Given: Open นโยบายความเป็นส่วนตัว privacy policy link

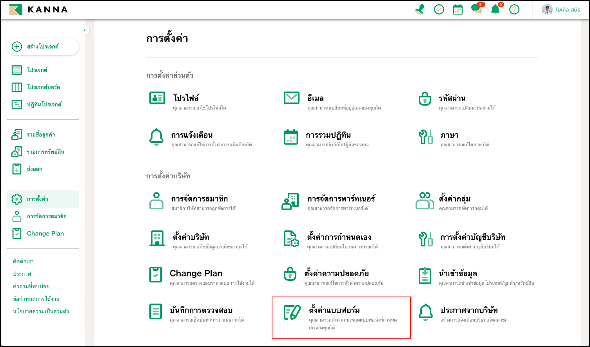Looking at the screenshot, I should point(41,311).
